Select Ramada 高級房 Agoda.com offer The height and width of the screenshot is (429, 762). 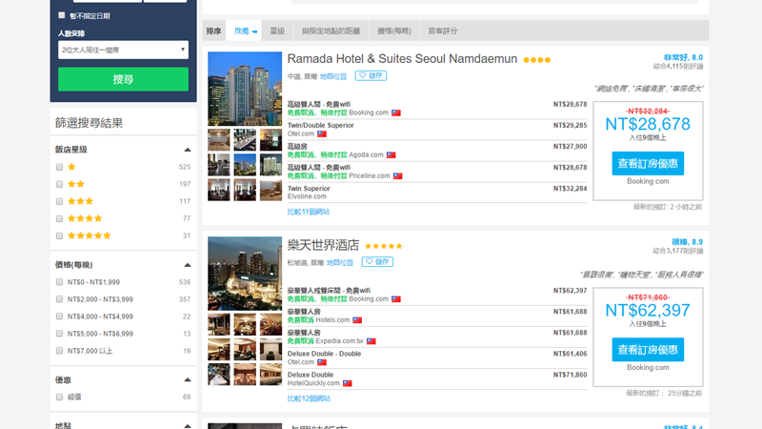(x=437, y=151)
